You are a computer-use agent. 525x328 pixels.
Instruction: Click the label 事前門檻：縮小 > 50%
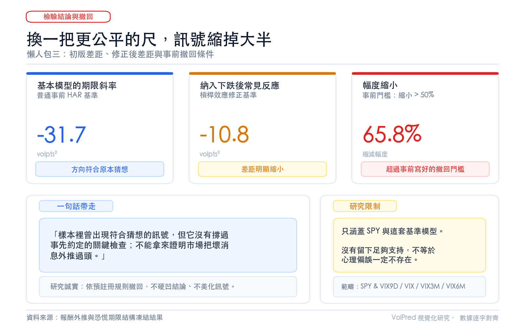click(x=398, y=95)
